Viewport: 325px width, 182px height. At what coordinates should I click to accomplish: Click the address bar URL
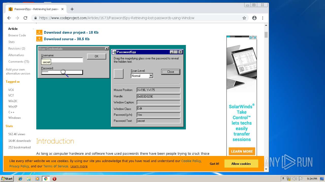[117, 18]
